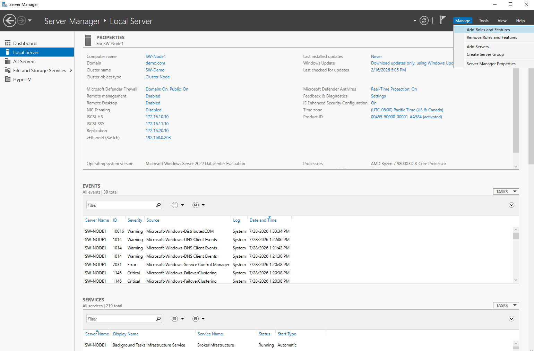The width and height of the screenshot is (534, 351).
Task: Choose Remove Roles and Features
Action: coord(494,37)
